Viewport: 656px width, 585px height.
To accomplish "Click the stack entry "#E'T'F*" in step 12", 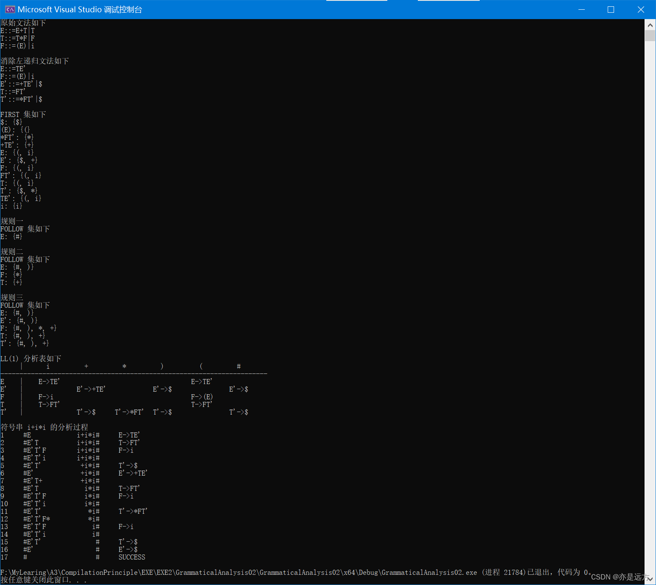I will pos(37,519).
